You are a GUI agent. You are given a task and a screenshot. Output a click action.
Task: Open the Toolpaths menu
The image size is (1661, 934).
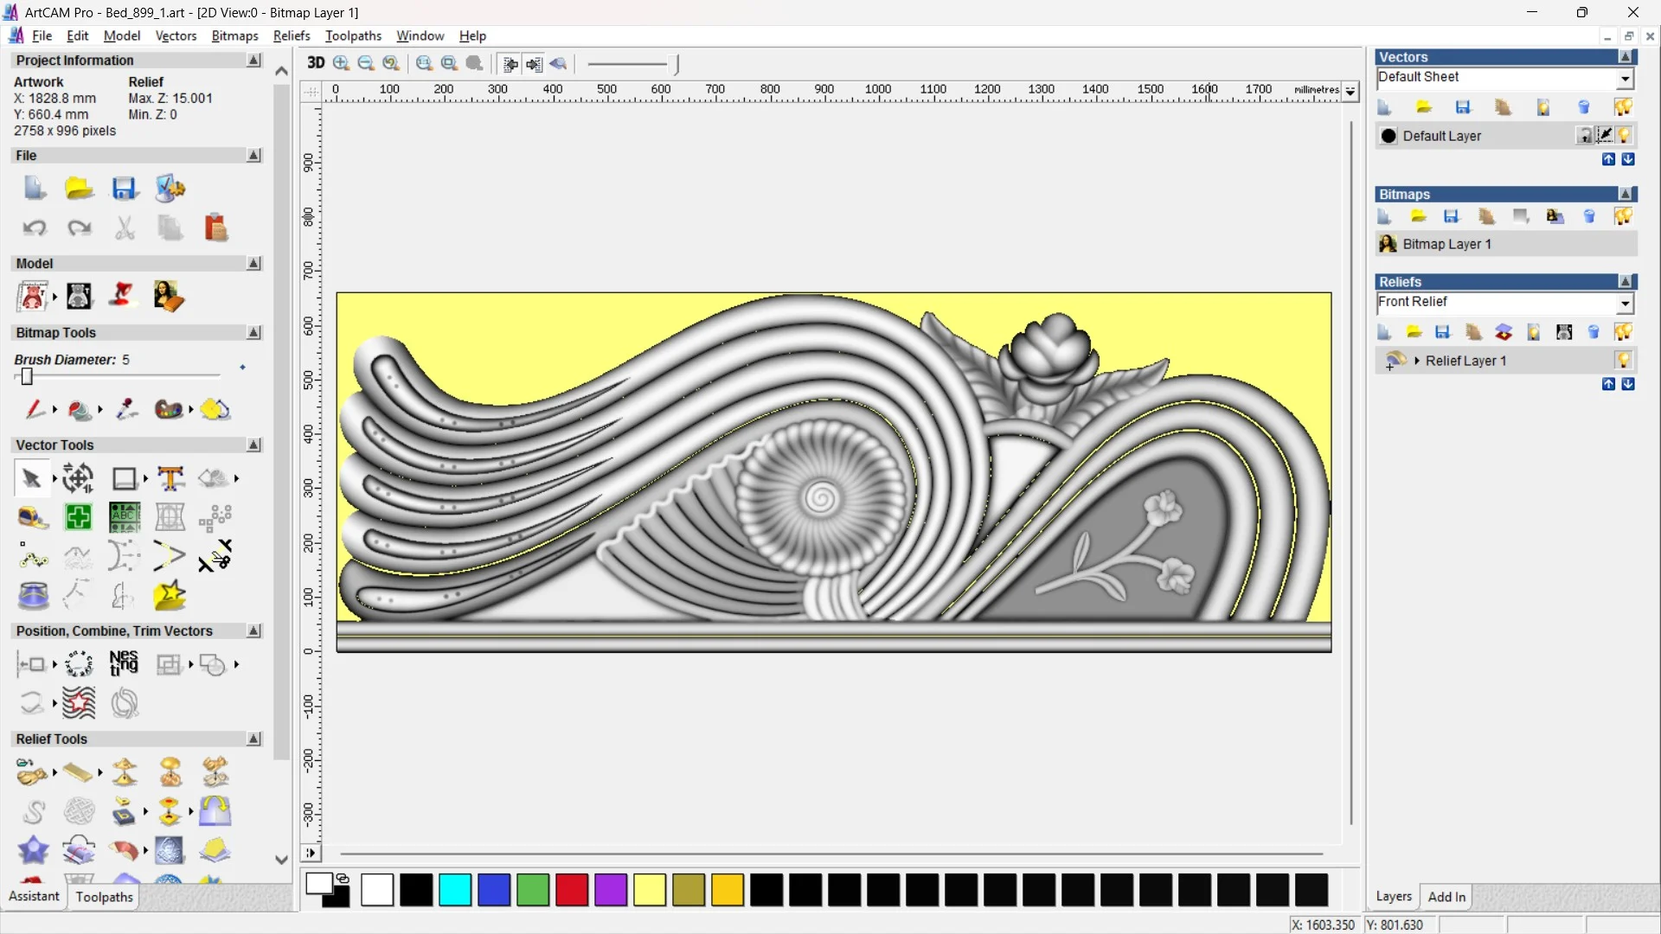click(x=353, y=35)
